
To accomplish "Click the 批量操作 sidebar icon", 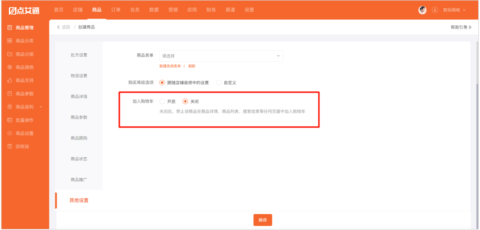I will [9, 120].
